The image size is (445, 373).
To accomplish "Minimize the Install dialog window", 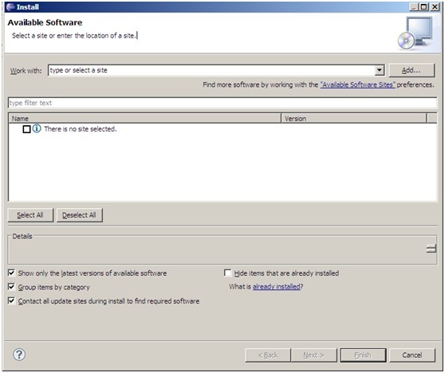I will coord(415,7).
